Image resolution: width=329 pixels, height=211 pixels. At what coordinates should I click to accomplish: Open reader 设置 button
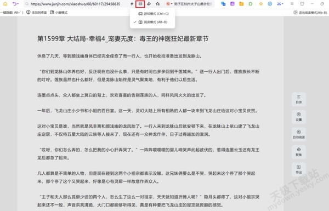(299, 117)
